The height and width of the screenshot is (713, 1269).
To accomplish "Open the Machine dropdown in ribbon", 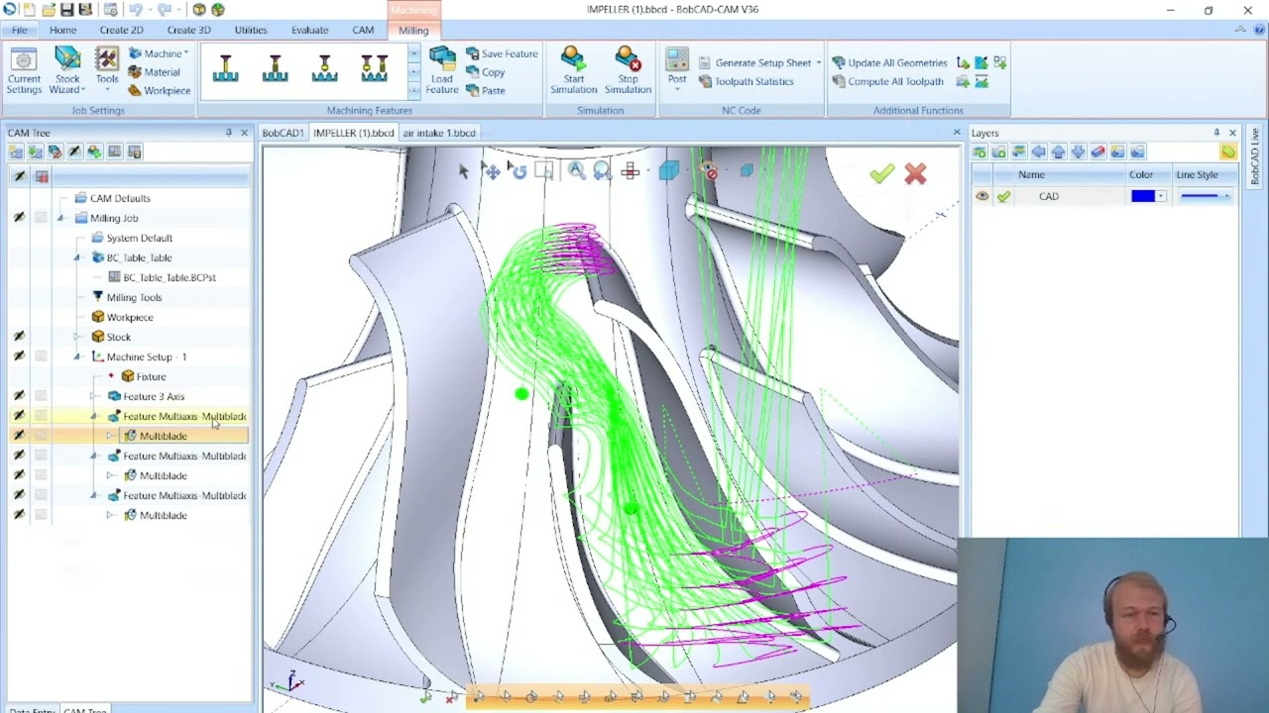I will tap(159, 53).
